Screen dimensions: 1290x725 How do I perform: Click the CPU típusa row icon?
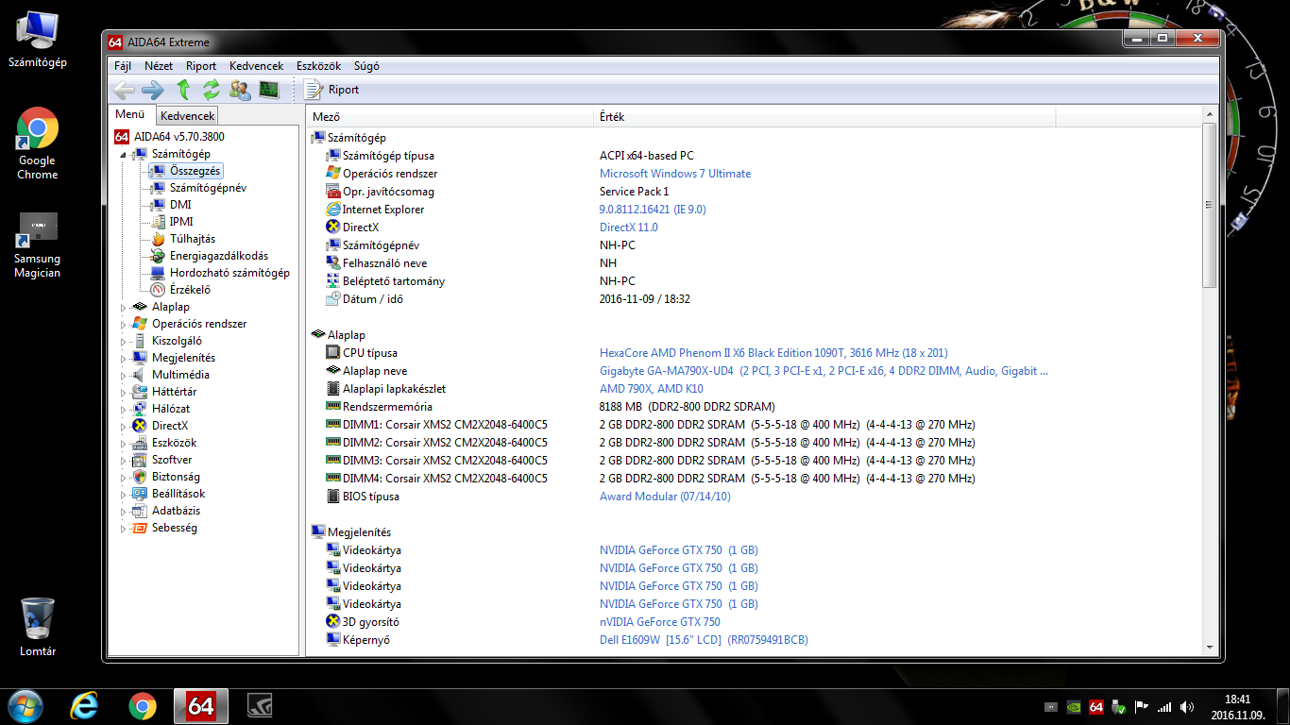pos(332,353)
